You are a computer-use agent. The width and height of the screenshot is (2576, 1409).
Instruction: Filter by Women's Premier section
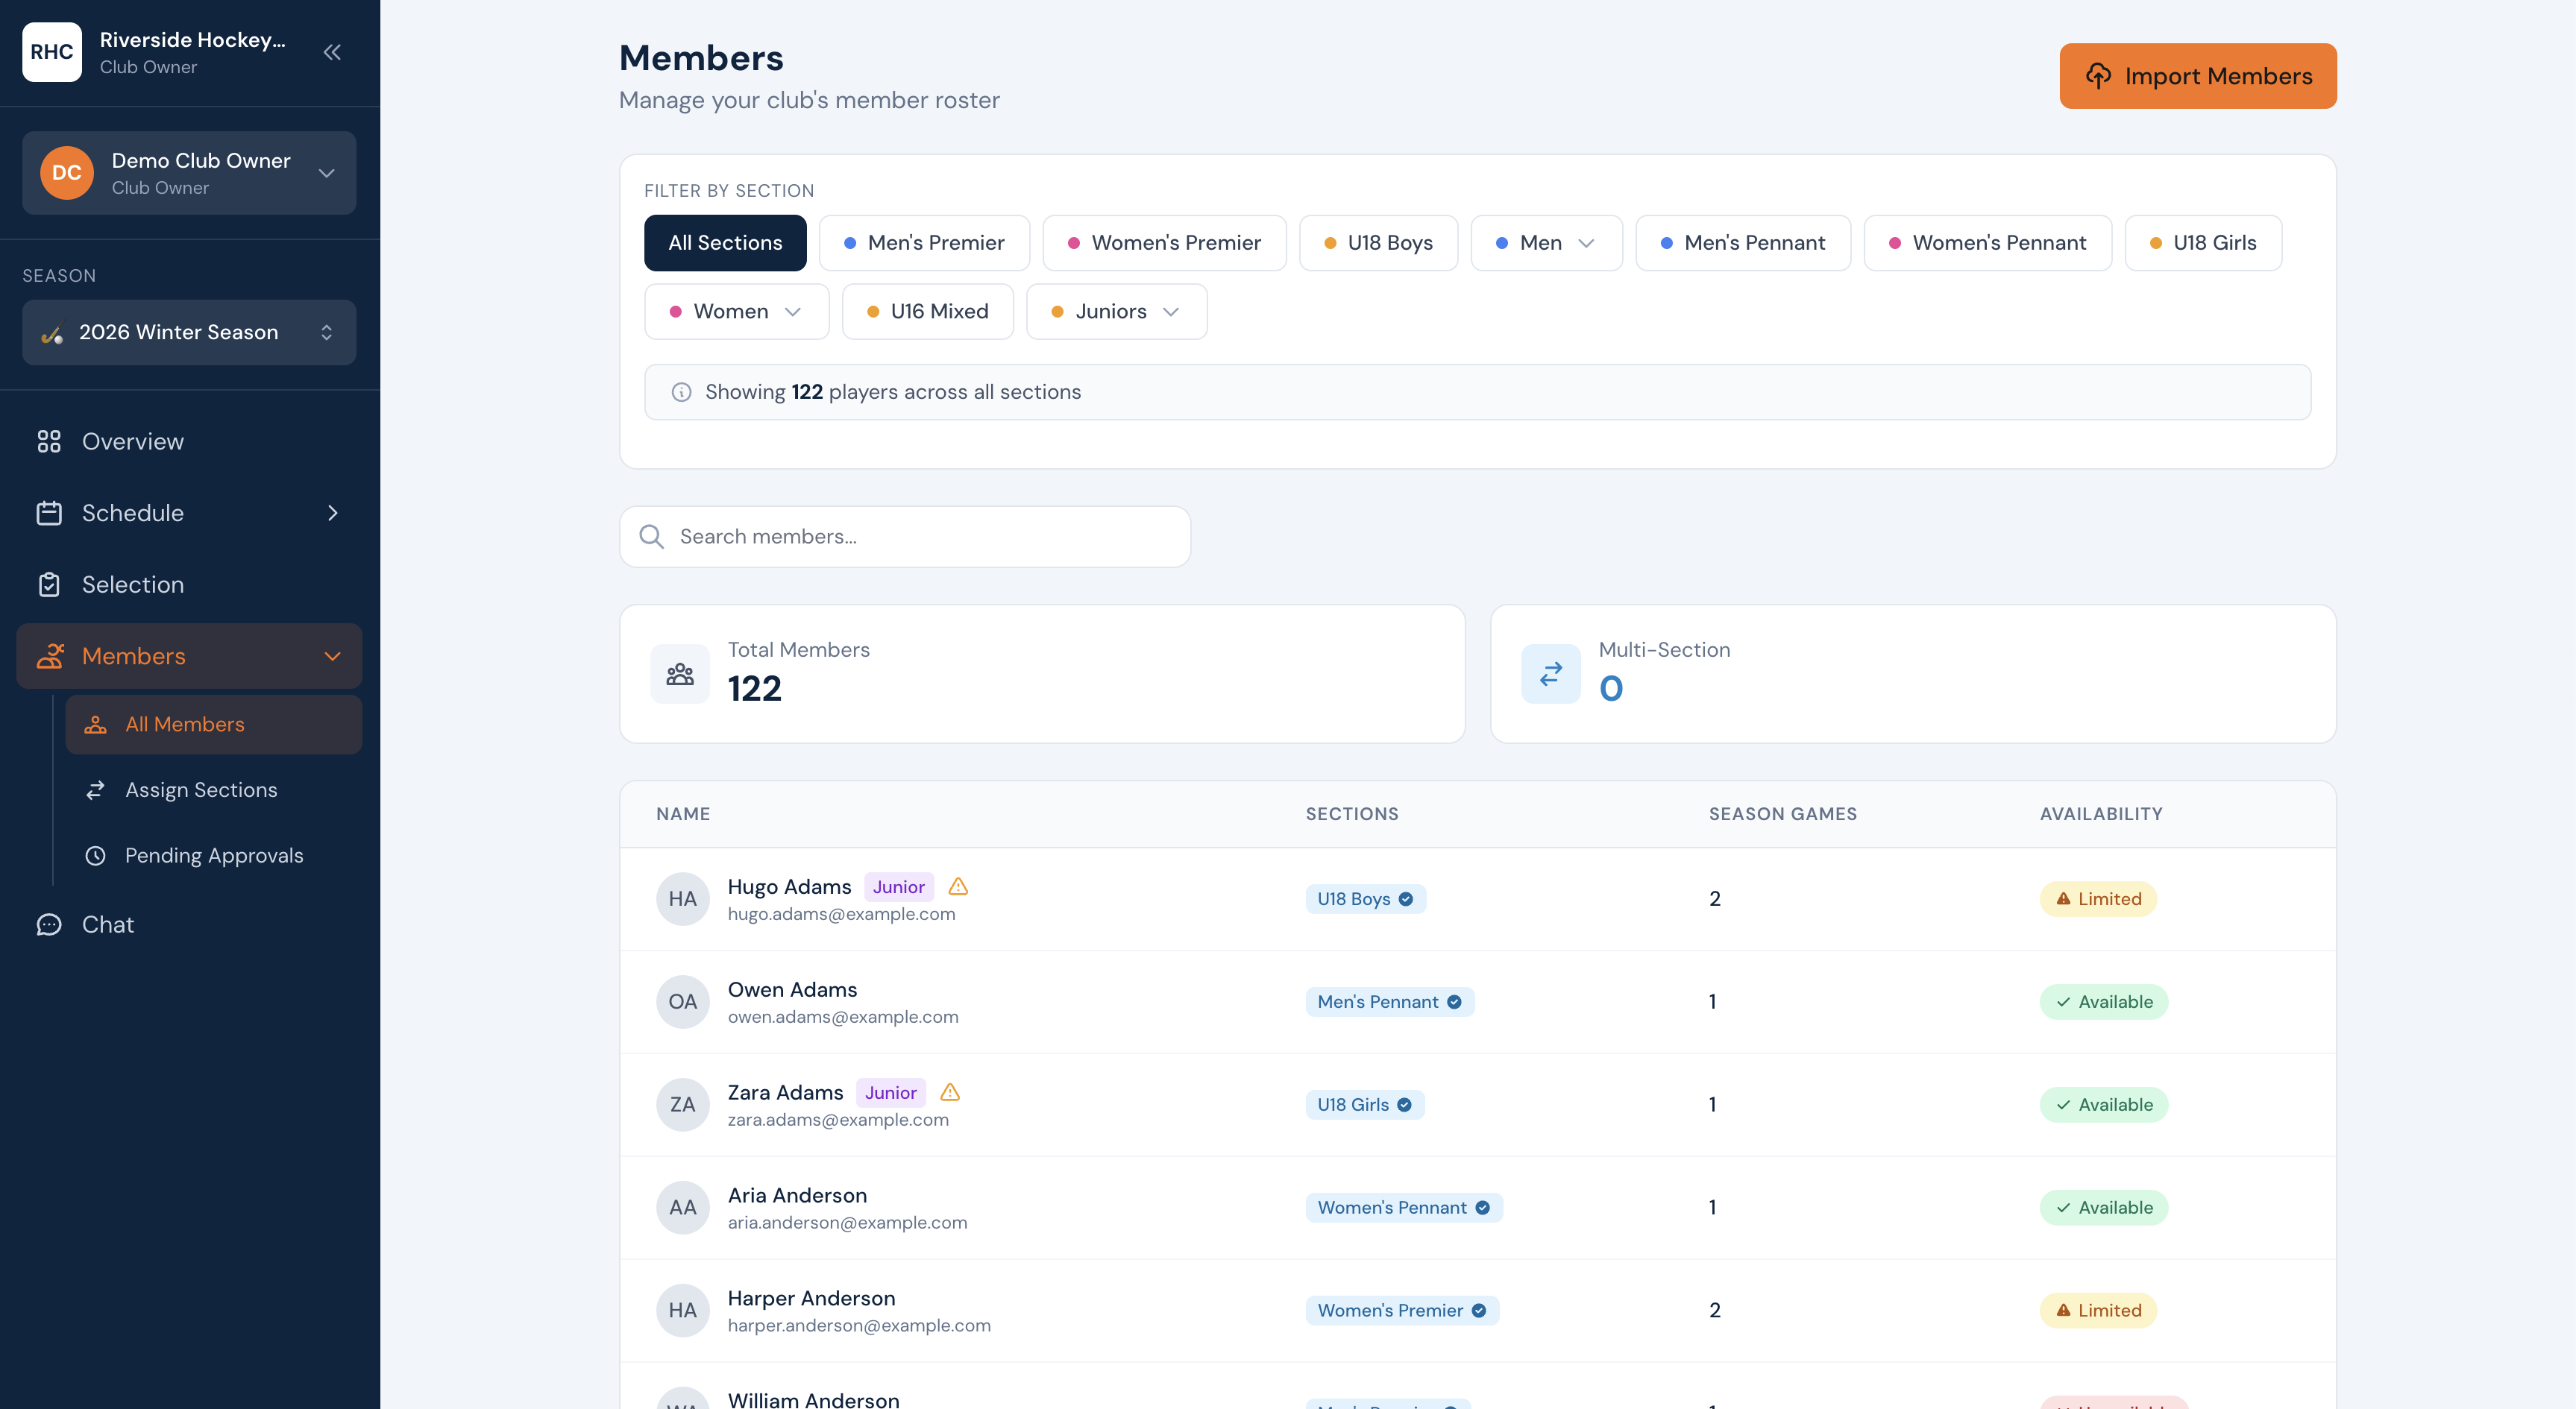(1165, 243)
